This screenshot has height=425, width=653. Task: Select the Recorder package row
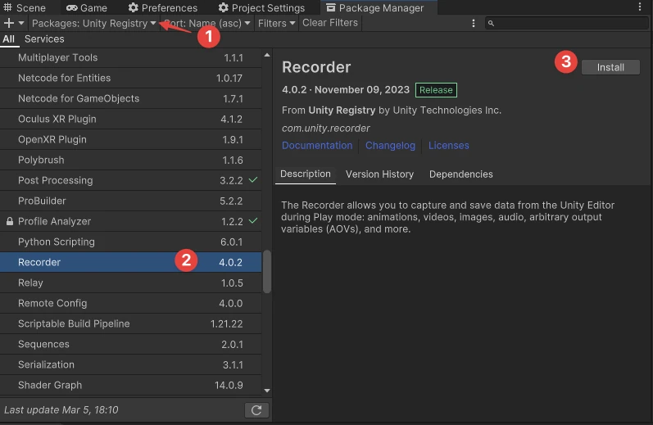click(x=131, y=262)
